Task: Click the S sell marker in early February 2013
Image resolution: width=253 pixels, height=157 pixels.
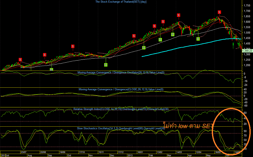Action: (x=154, y=26)
